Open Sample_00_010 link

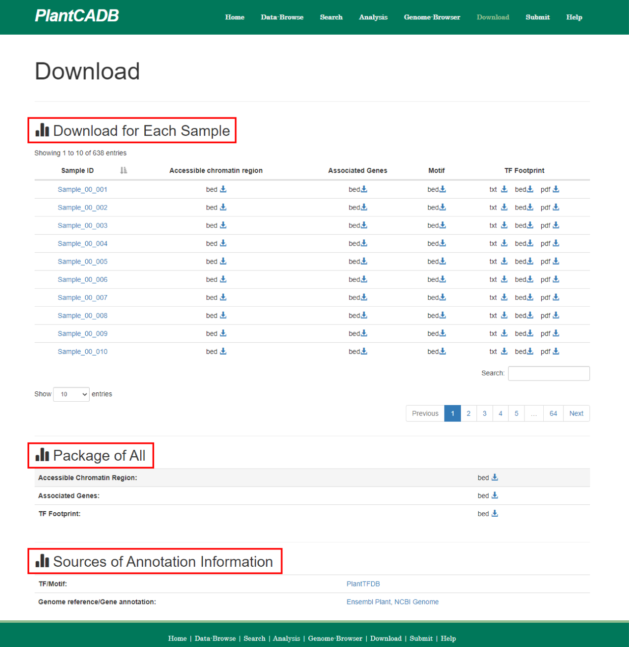tap(82, 351)
